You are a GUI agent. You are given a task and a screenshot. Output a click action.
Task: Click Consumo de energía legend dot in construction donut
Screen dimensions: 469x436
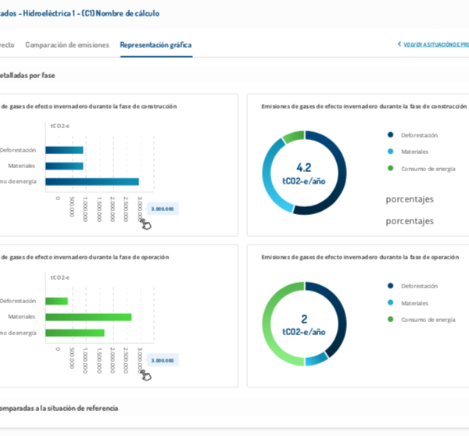coord(390,168)
